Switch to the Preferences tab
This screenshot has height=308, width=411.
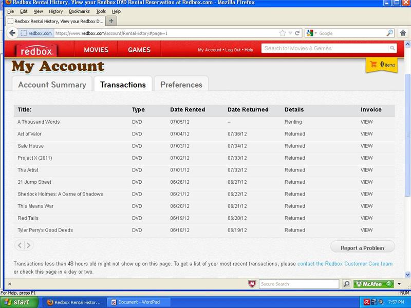pos(181,85)
